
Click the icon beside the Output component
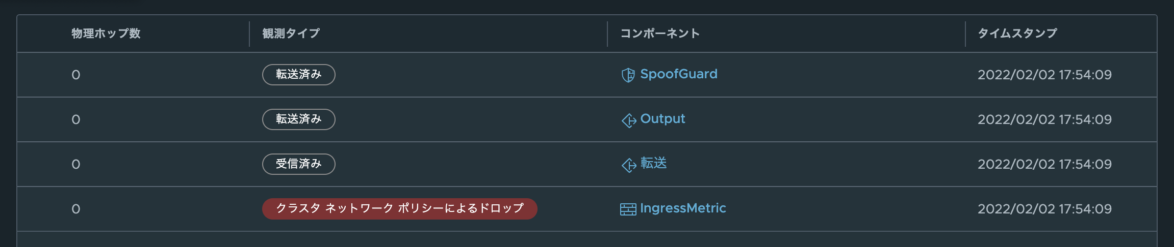(x=628, y=120)
